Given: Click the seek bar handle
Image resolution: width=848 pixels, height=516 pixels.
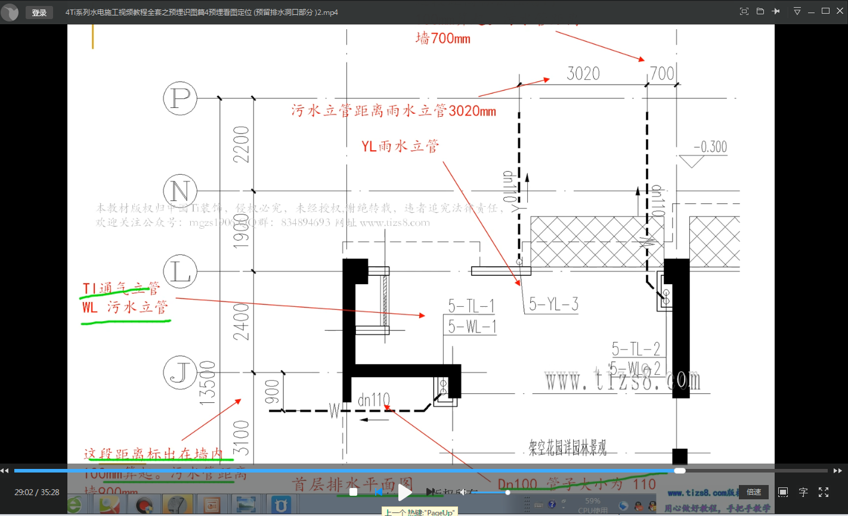Looking at the screenshot, I should pyautogui.click(x=680, y=471).
